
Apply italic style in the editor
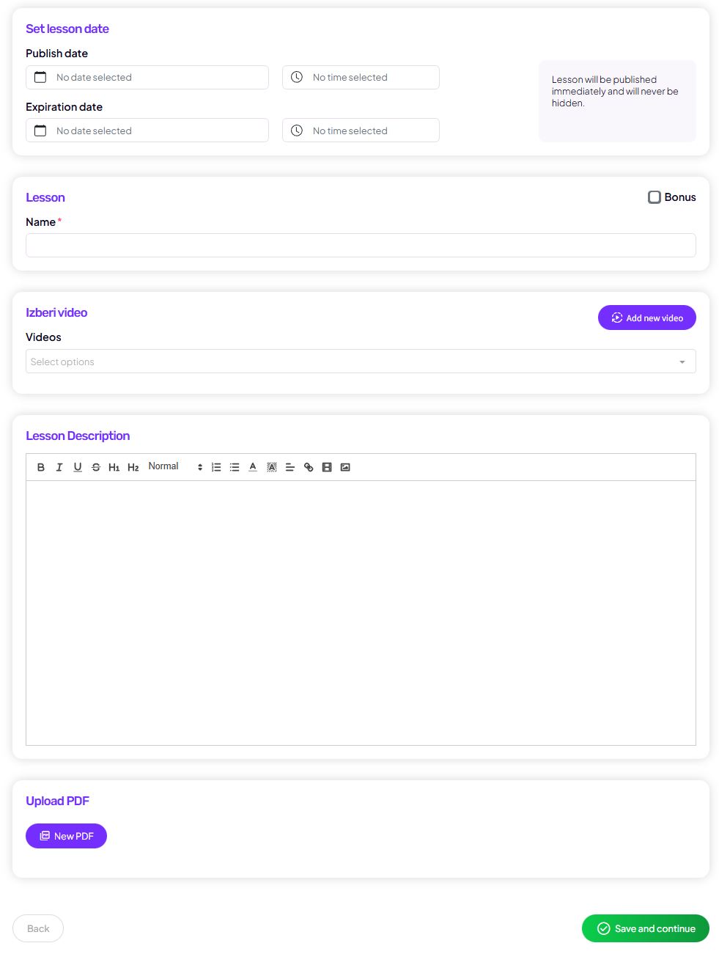[59, 467]
